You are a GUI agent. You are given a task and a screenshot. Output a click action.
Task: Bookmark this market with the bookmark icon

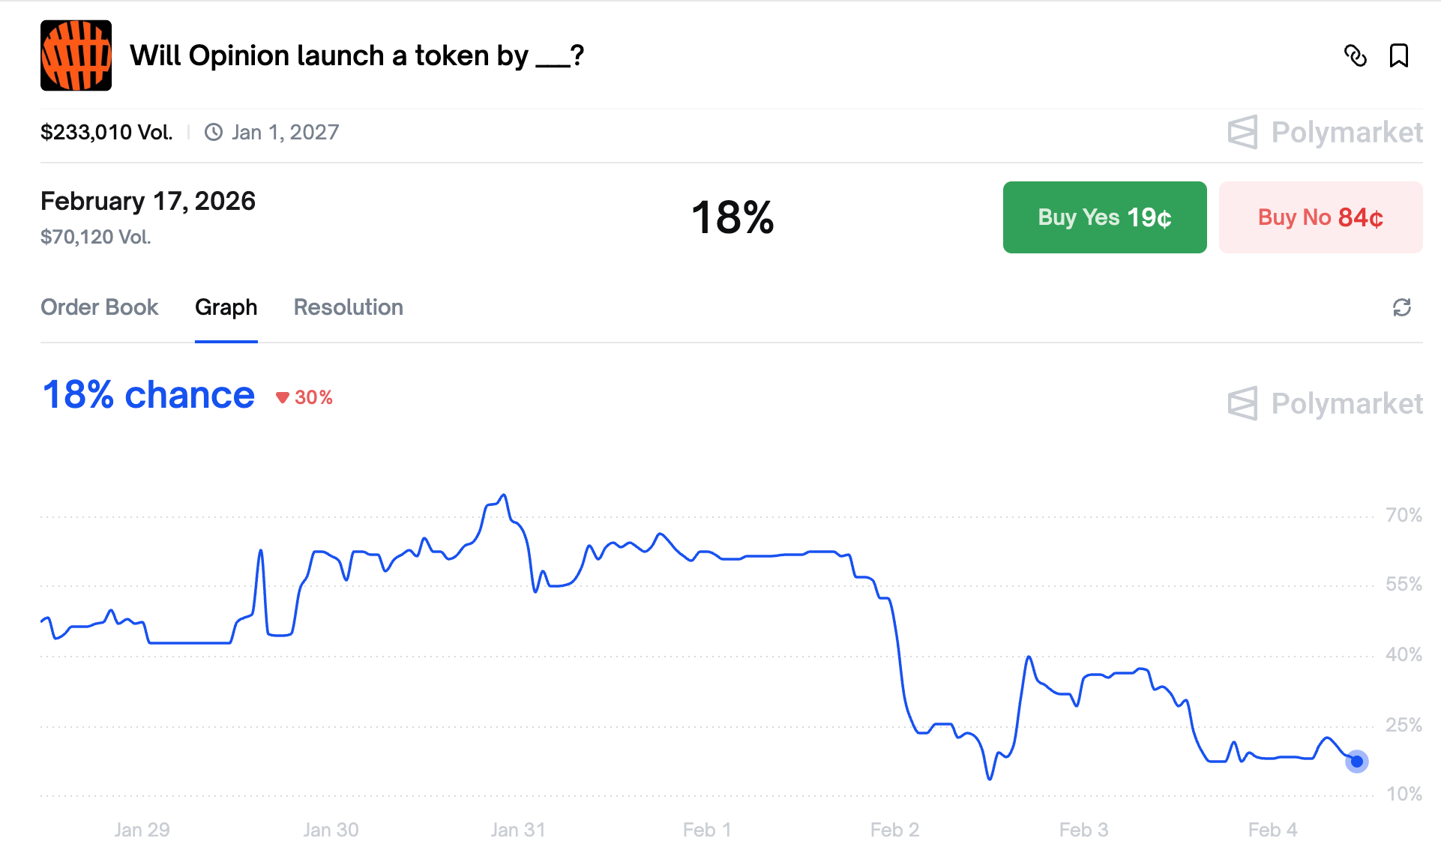point(1398,55)
